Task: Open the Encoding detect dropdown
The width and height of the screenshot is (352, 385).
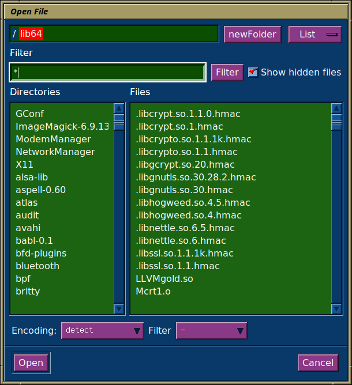Action: coord(103,330)
